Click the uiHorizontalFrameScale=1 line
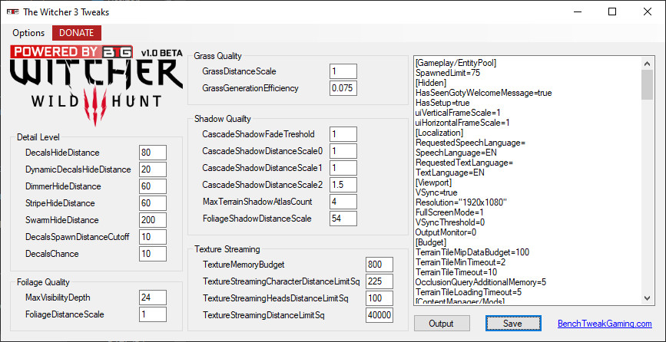Screen dimensions: 666x342 [462, 123]
